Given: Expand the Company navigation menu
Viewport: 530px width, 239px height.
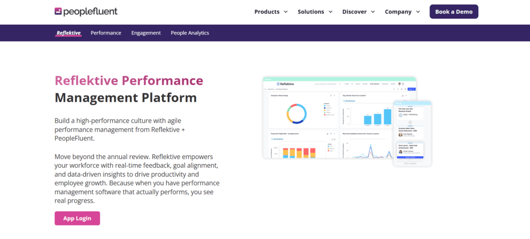Looking at the screenshot, I should tap(402, 12).
